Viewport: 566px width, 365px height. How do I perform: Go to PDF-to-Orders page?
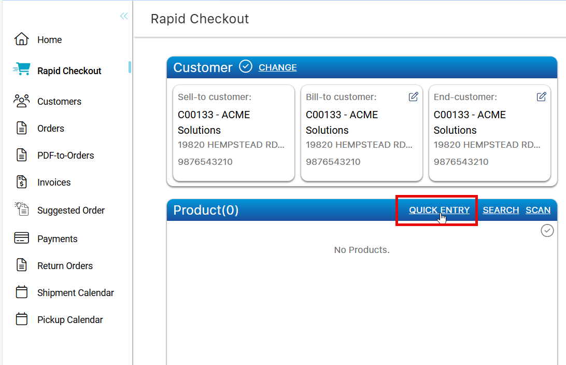click(x=65, y=156)
